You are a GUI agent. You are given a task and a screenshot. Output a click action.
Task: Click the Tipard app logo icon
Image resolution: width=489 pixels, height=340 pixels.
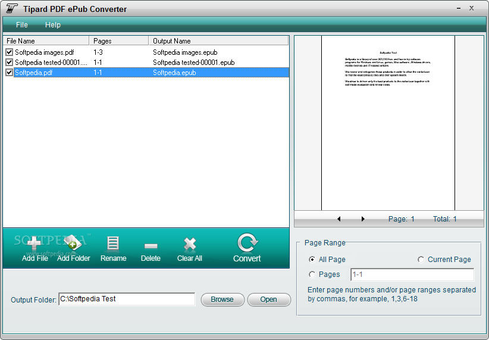coord(12,9)
